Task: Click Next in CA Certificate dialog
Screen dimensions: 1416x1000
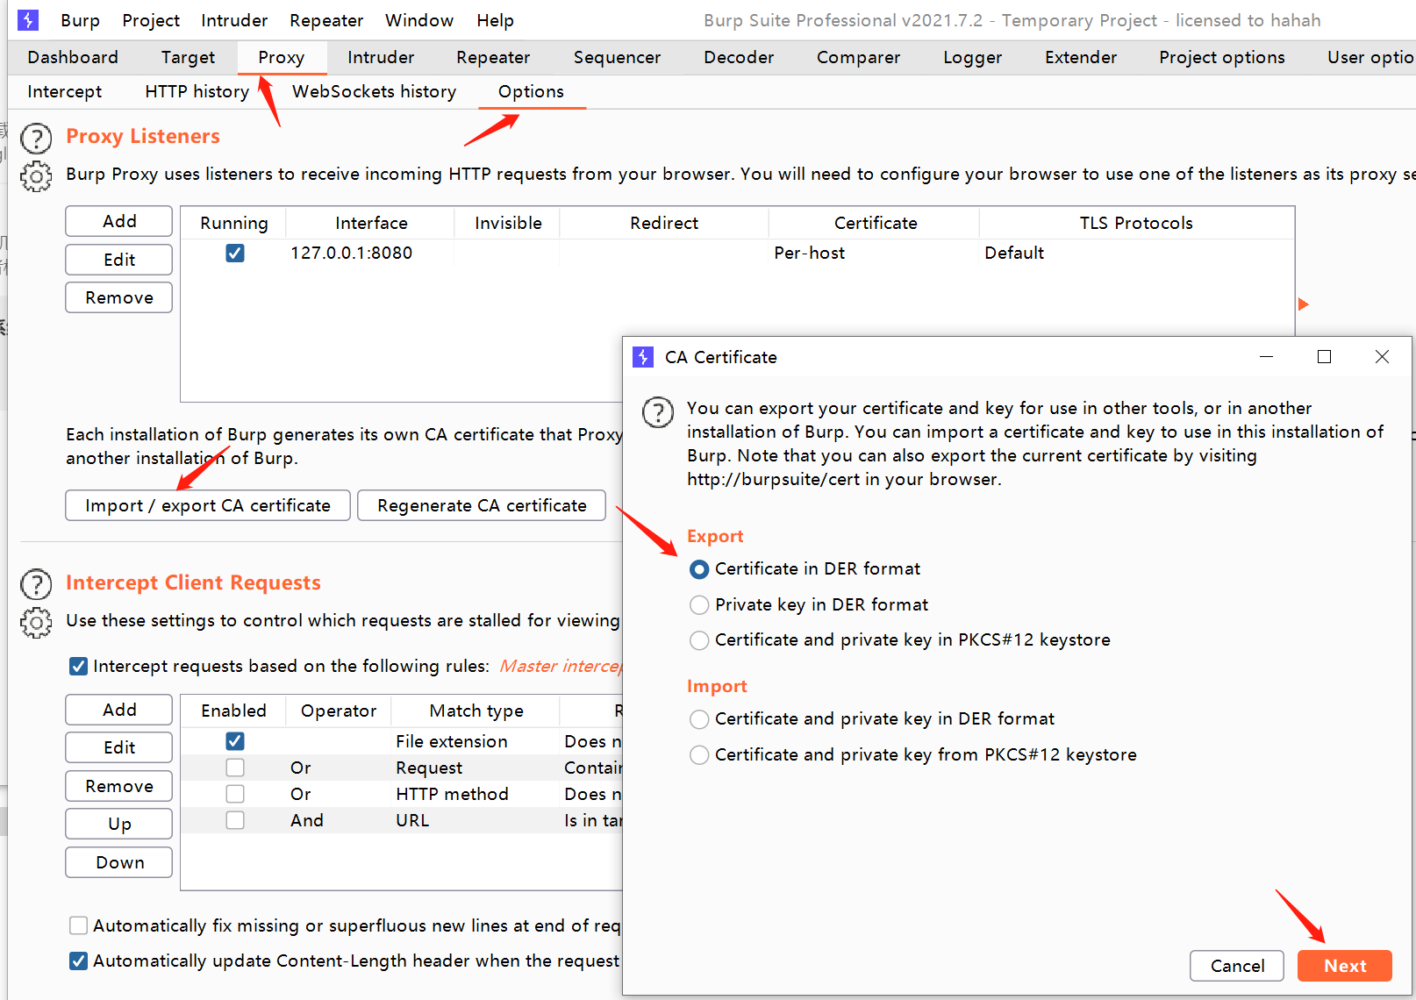Action: [1345, 966]
